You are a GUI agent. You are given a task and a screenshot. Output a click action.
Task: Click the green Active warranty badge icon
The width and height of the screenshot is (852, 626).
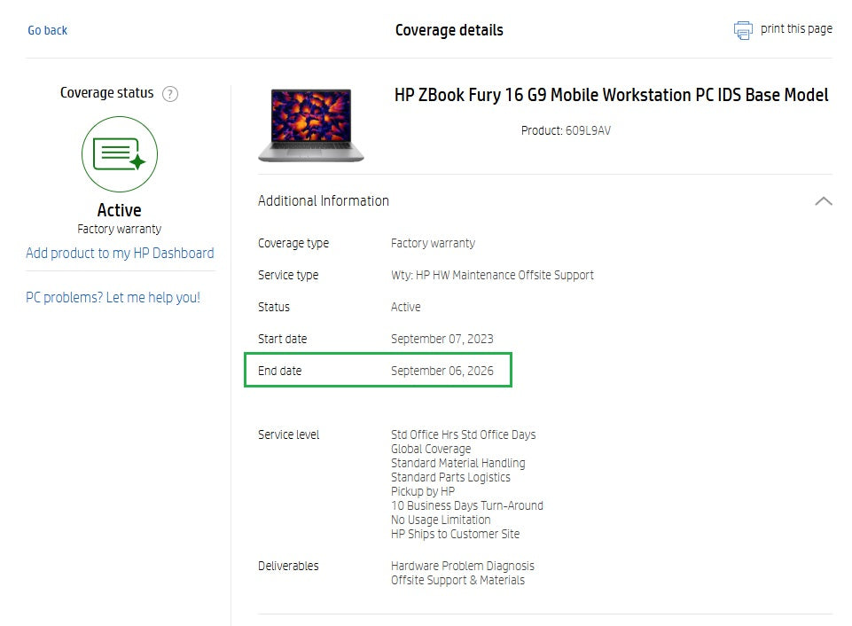[x=119, y=154]
